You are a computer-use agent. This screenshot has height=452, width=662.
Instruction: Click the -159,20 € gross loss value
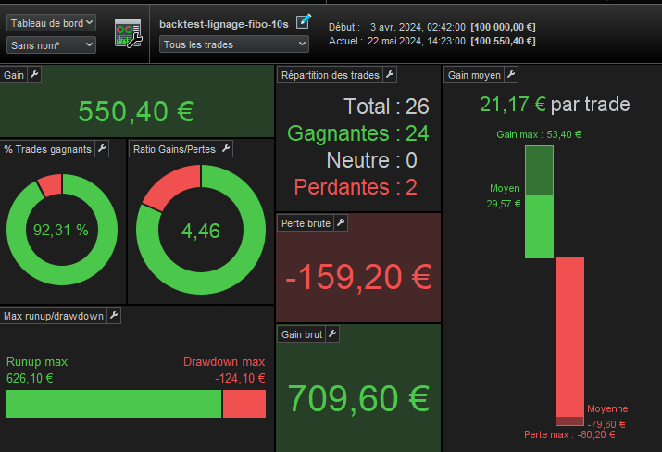358,277
